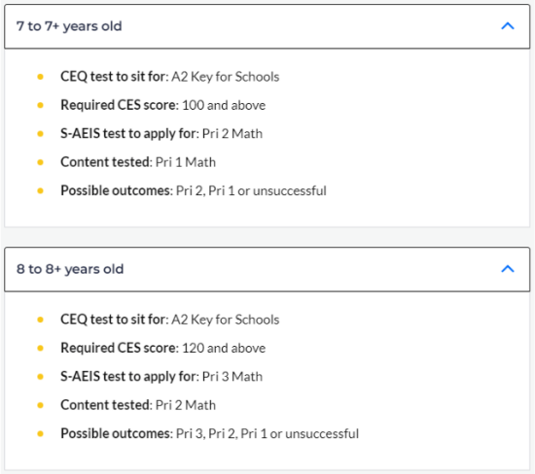
Task: Click the '8 to 8+ years old' header title
Action: pyautogui.click(x=70, y=269)
